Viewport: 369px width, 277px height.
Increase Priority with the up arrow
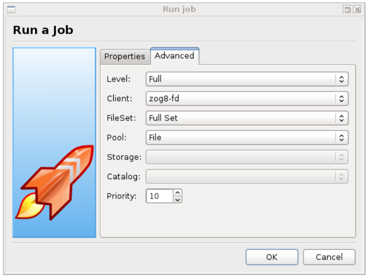pyautogui.click(x=177, y=193)
